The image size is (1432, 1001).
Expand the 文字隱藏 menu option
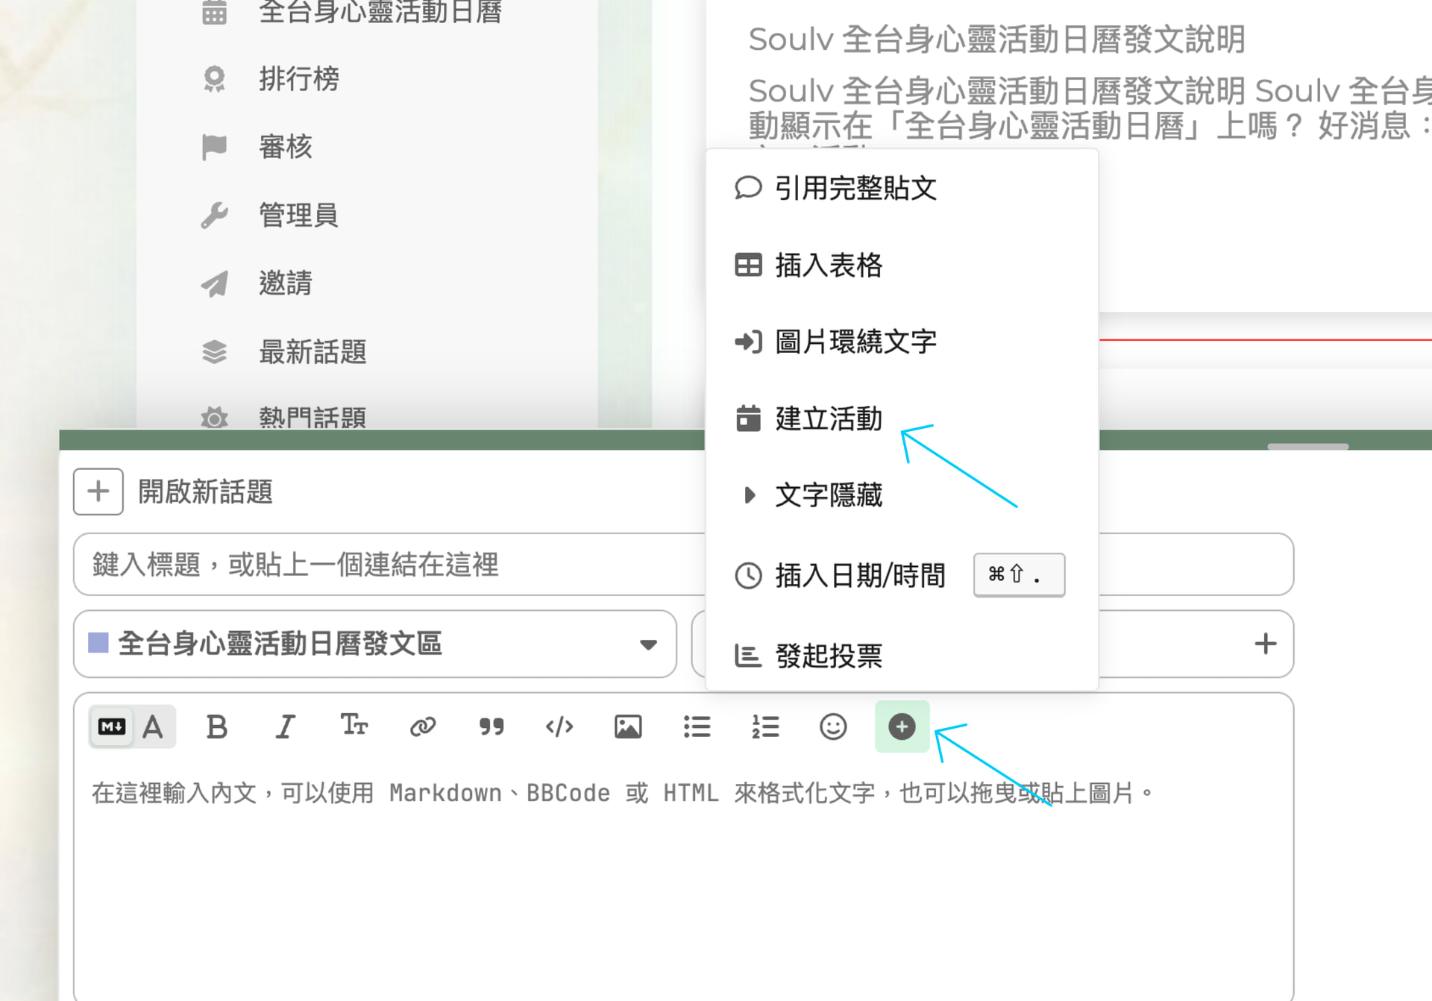pos(828,495)
